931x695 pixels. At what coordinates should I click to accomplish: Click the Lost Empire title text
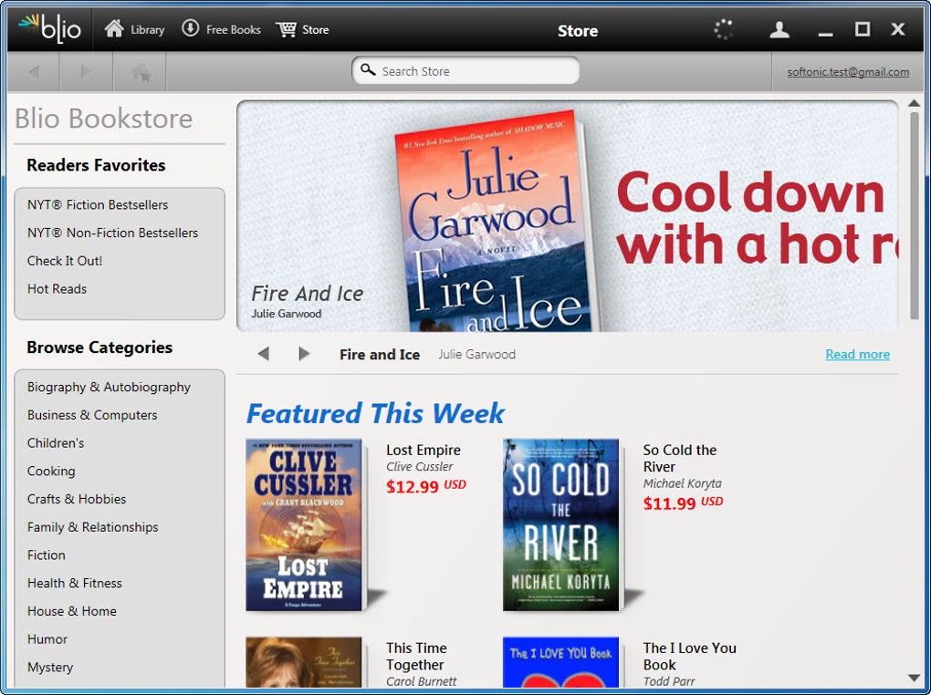pos(424,450)
